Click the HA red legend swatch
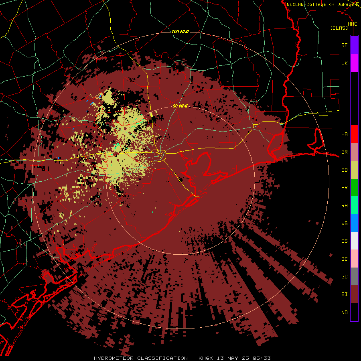361x361 pixels. tap(354, 134)
